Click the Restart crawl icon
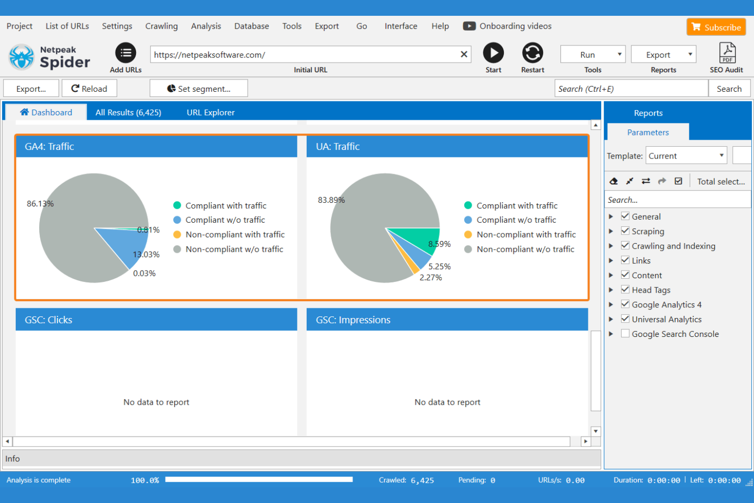754x503 pixels. [532, 53]
